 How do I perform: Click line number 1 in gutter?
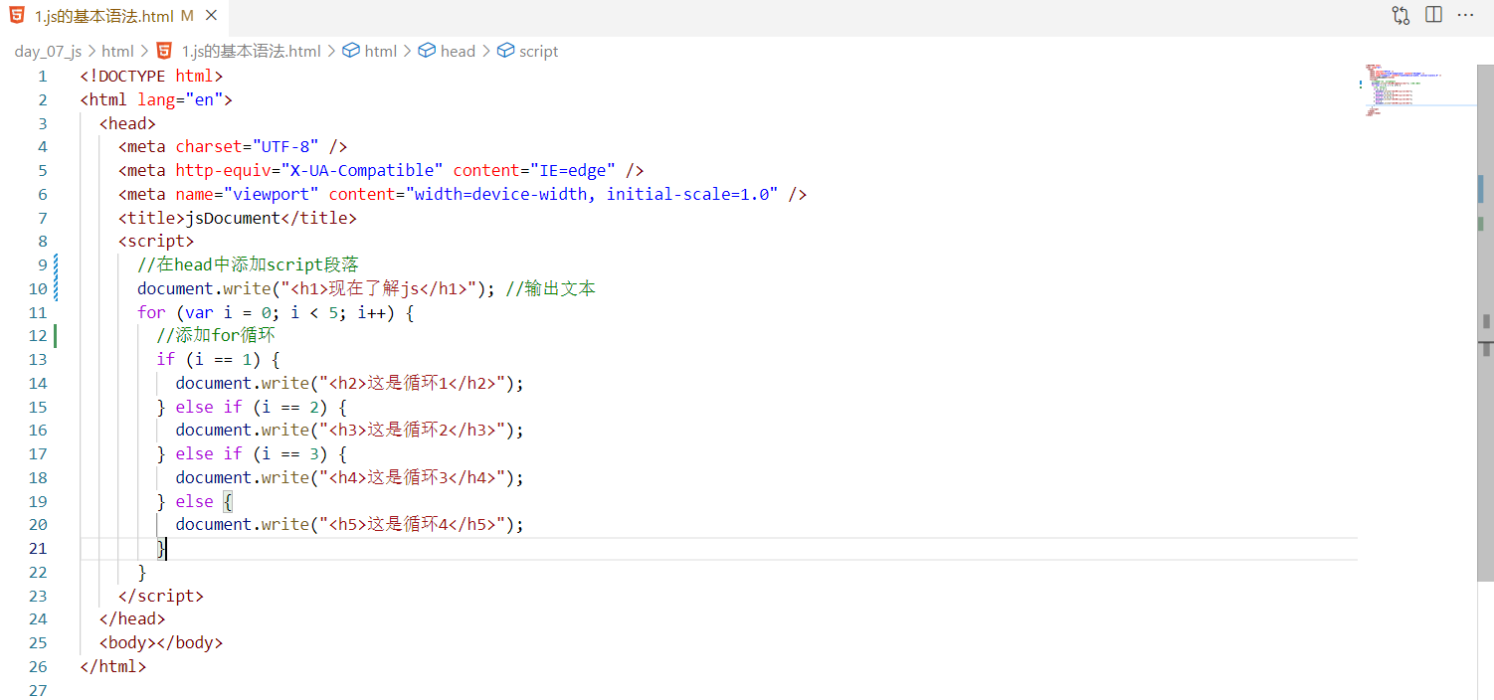pos(43,77)
